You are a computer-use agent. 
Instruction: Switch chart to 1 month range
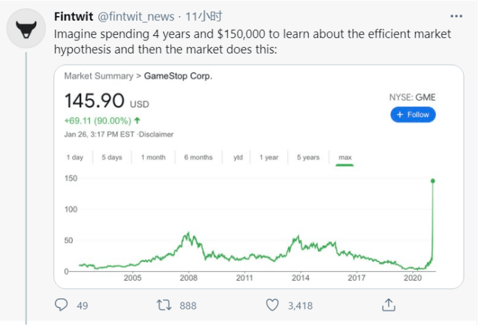click(x=153, y=157)
